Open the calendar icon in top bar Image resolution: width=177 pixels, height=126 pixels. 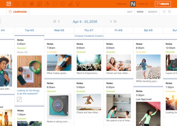tap(9, 4)
